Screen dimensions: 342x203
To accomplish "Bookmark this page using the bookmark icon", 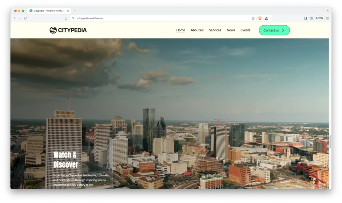I will (x=66, y=18).
